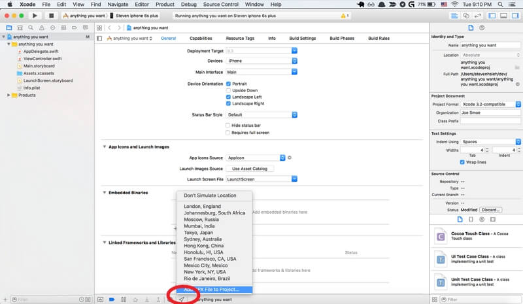The height and width of the screenshot is (304, 523).
Task: Expand the Products folder
Action: click(8, 95)
